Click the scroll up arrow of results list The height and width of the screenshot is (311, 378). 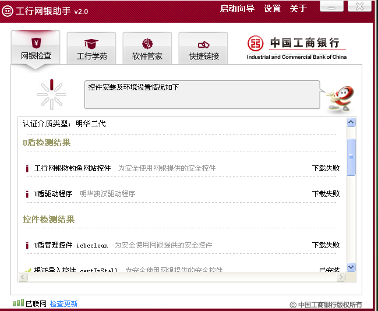coord(351,122)
